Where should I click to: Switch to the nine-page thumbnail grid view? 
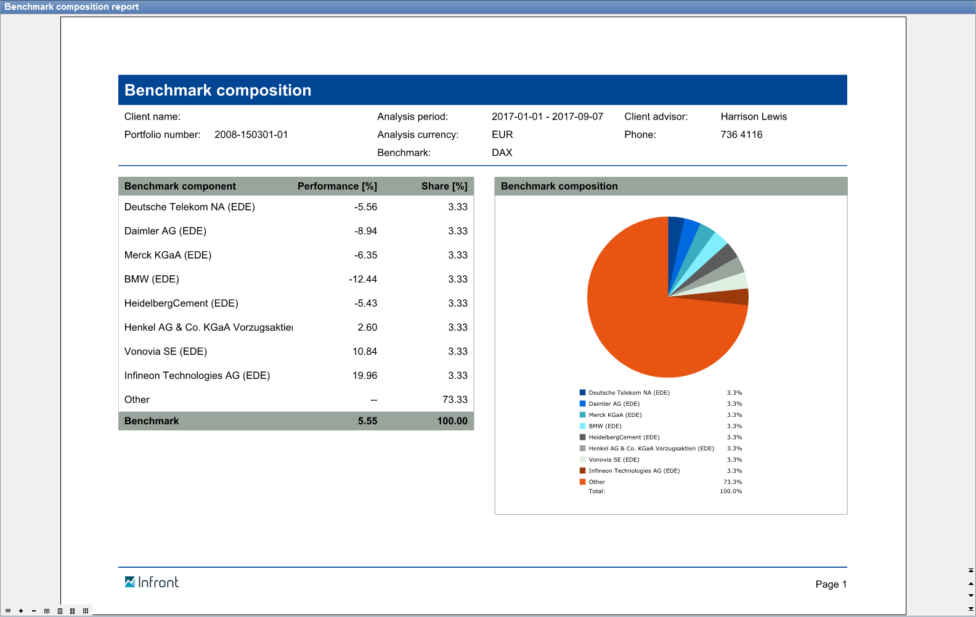tap(86, 611)
